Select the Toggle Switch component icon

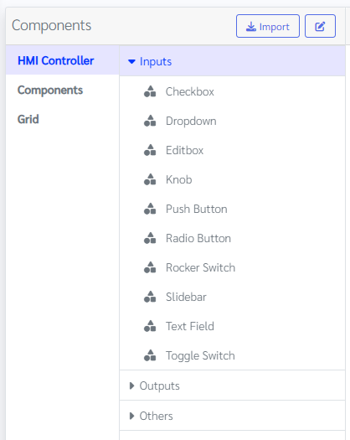[x=150, y=355]
